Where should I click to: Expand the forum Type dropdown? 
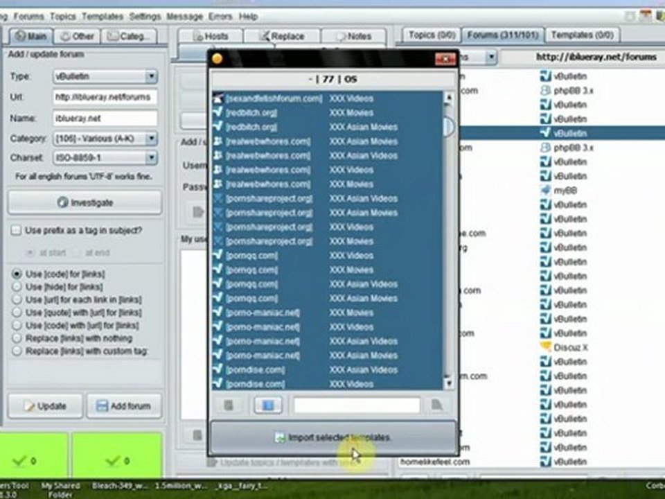coord(152,76)
